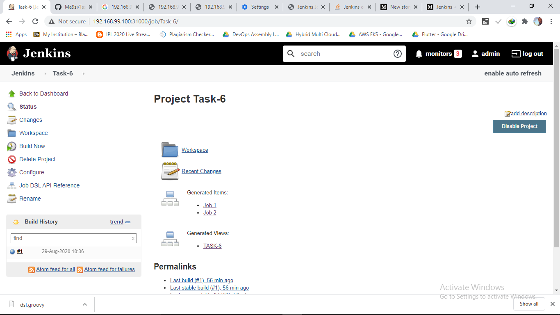Click the add description edit icon
The width and height of the screenshot is (560, 315).
508,114
